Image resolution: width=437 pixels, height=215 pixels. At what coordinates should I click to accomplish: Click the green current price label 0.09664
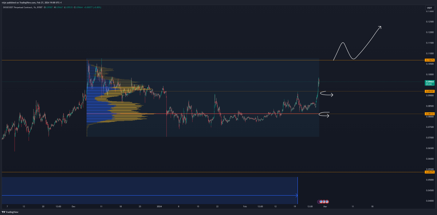pyautogui.click(x=429, y=82)
